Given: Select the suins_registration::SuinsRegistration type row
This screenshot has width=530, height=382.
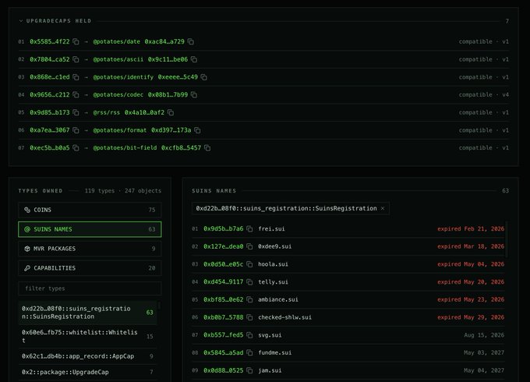Looking at the screenshot, I should 87,313.
